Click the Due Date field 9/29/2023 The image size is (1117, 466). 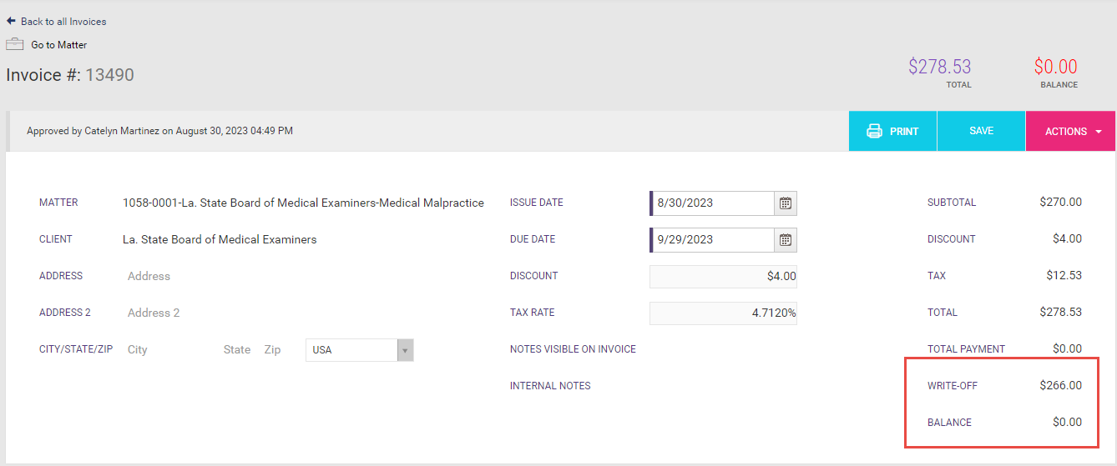pyautogui.click(x=712, y=239)
